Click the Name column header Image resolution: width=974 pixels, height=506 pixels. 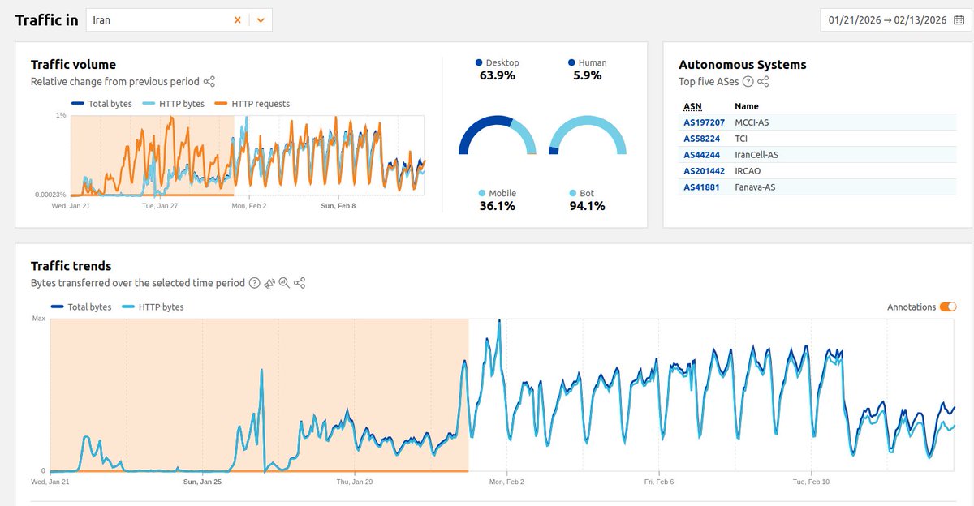click(x=747, y=106)
